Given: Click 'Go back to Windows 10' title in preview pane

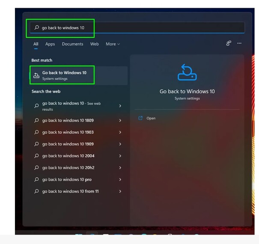Looking at the screenshot, I should (187, 91).
